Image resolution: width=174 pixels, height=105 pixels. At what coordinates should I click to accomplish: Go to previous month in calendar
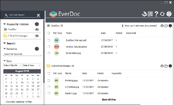tap(6, 72)
